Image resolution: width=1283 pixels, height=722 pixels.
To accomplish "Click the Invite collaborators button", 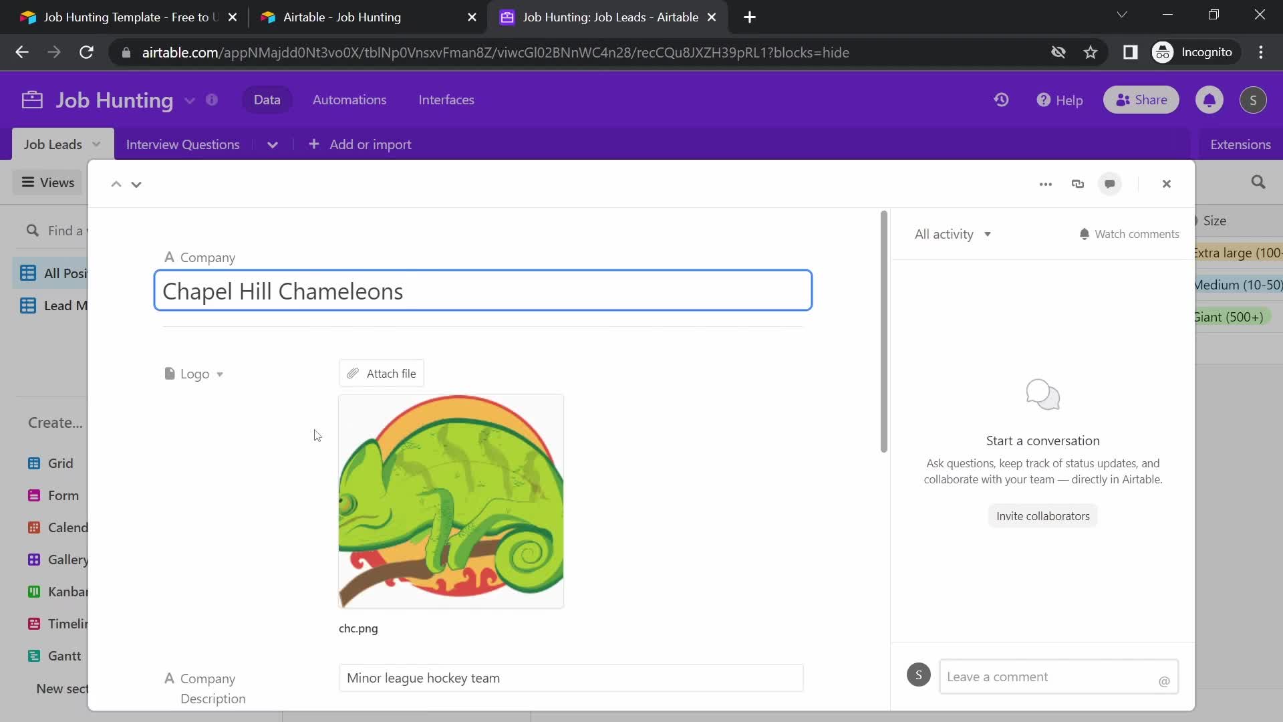I will click(x=1043, y=515).
